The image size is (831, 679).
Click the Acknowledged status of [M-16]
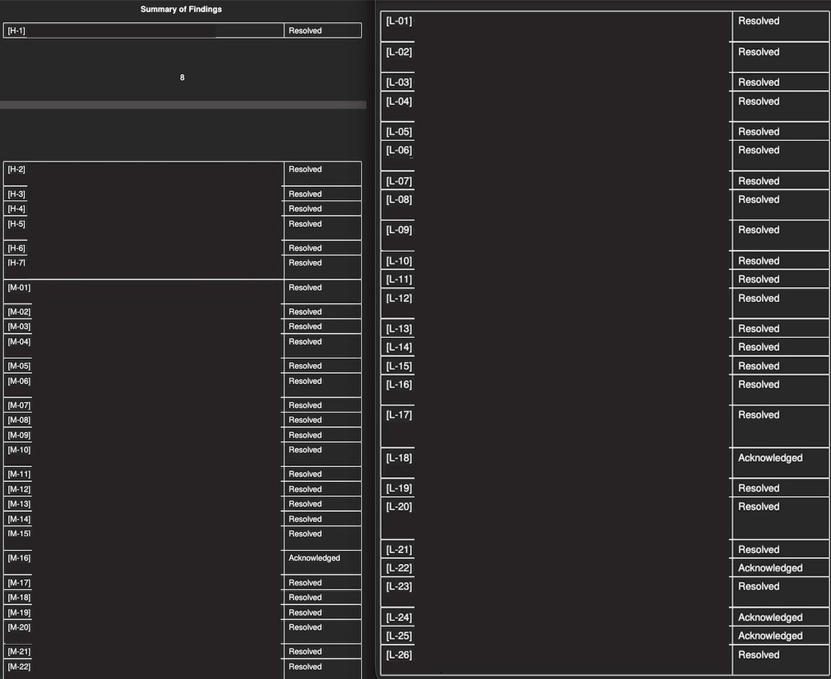point(314,558)
